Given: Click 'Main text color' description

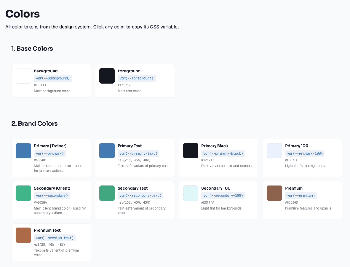Looking at the screenshot, I should pos(129,91).
